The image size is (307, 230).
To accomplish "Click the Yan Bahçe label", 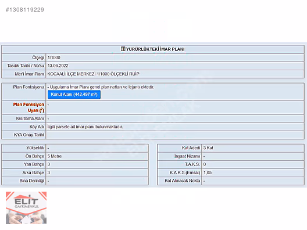I will [x=34, y=164].
